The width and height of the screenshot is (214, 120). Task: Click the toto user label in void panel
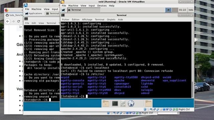191,10
